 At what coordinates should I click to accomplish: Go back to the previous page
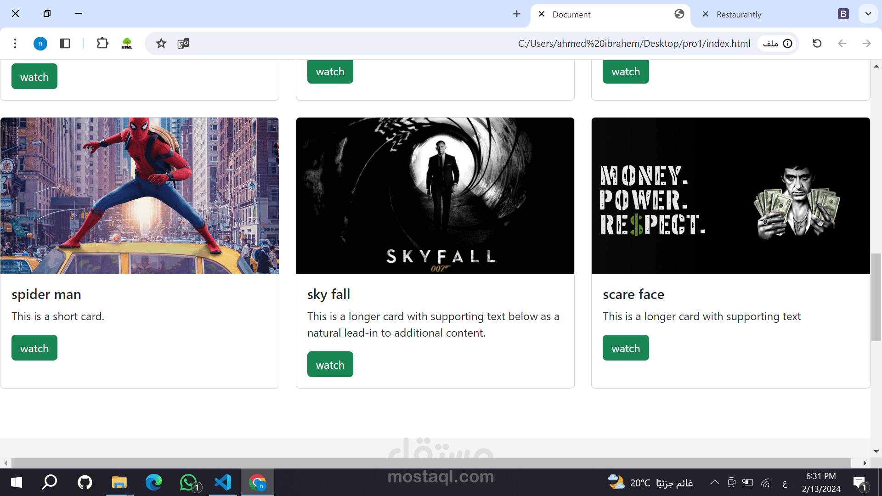click(842, 43)
